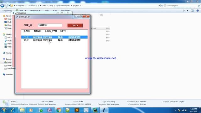Expand the arrow after map in breadcrumb

55,6
